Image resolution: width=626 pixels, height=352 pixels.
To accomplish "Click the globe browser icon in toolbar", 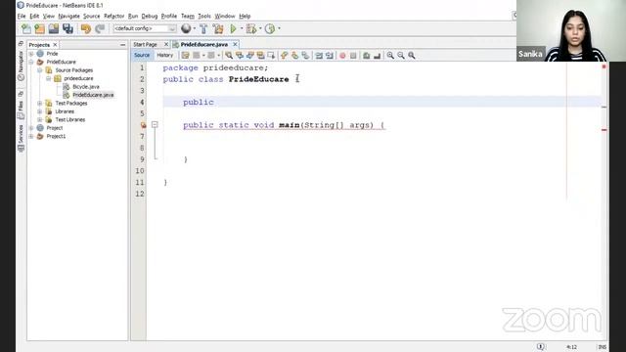I will 186,28.
